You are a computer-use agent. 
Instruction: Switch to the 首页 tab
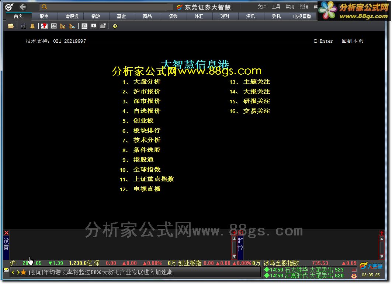click(18, 16)
